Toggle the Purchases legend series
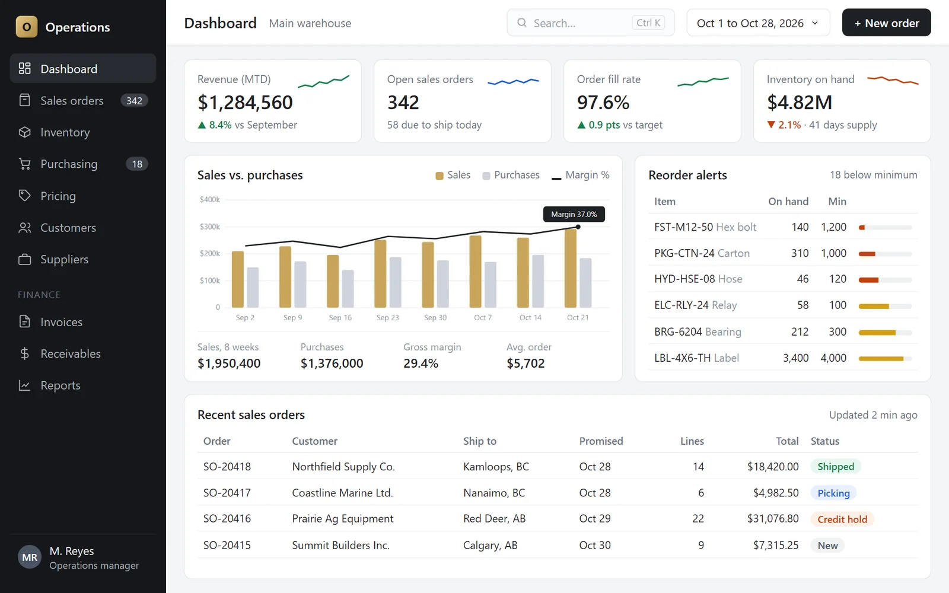This screenshot has width=949, height=593. coord(511,175)
